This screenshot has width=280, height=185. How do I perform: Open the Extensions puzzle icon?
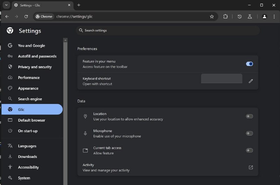point(225,16)
